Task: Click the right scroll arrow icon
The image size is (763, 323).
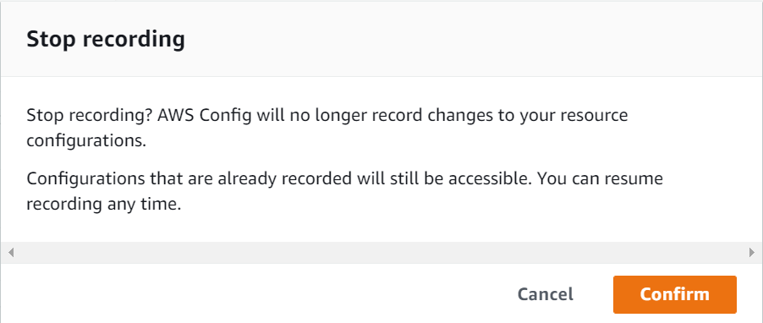Action: 752,253
